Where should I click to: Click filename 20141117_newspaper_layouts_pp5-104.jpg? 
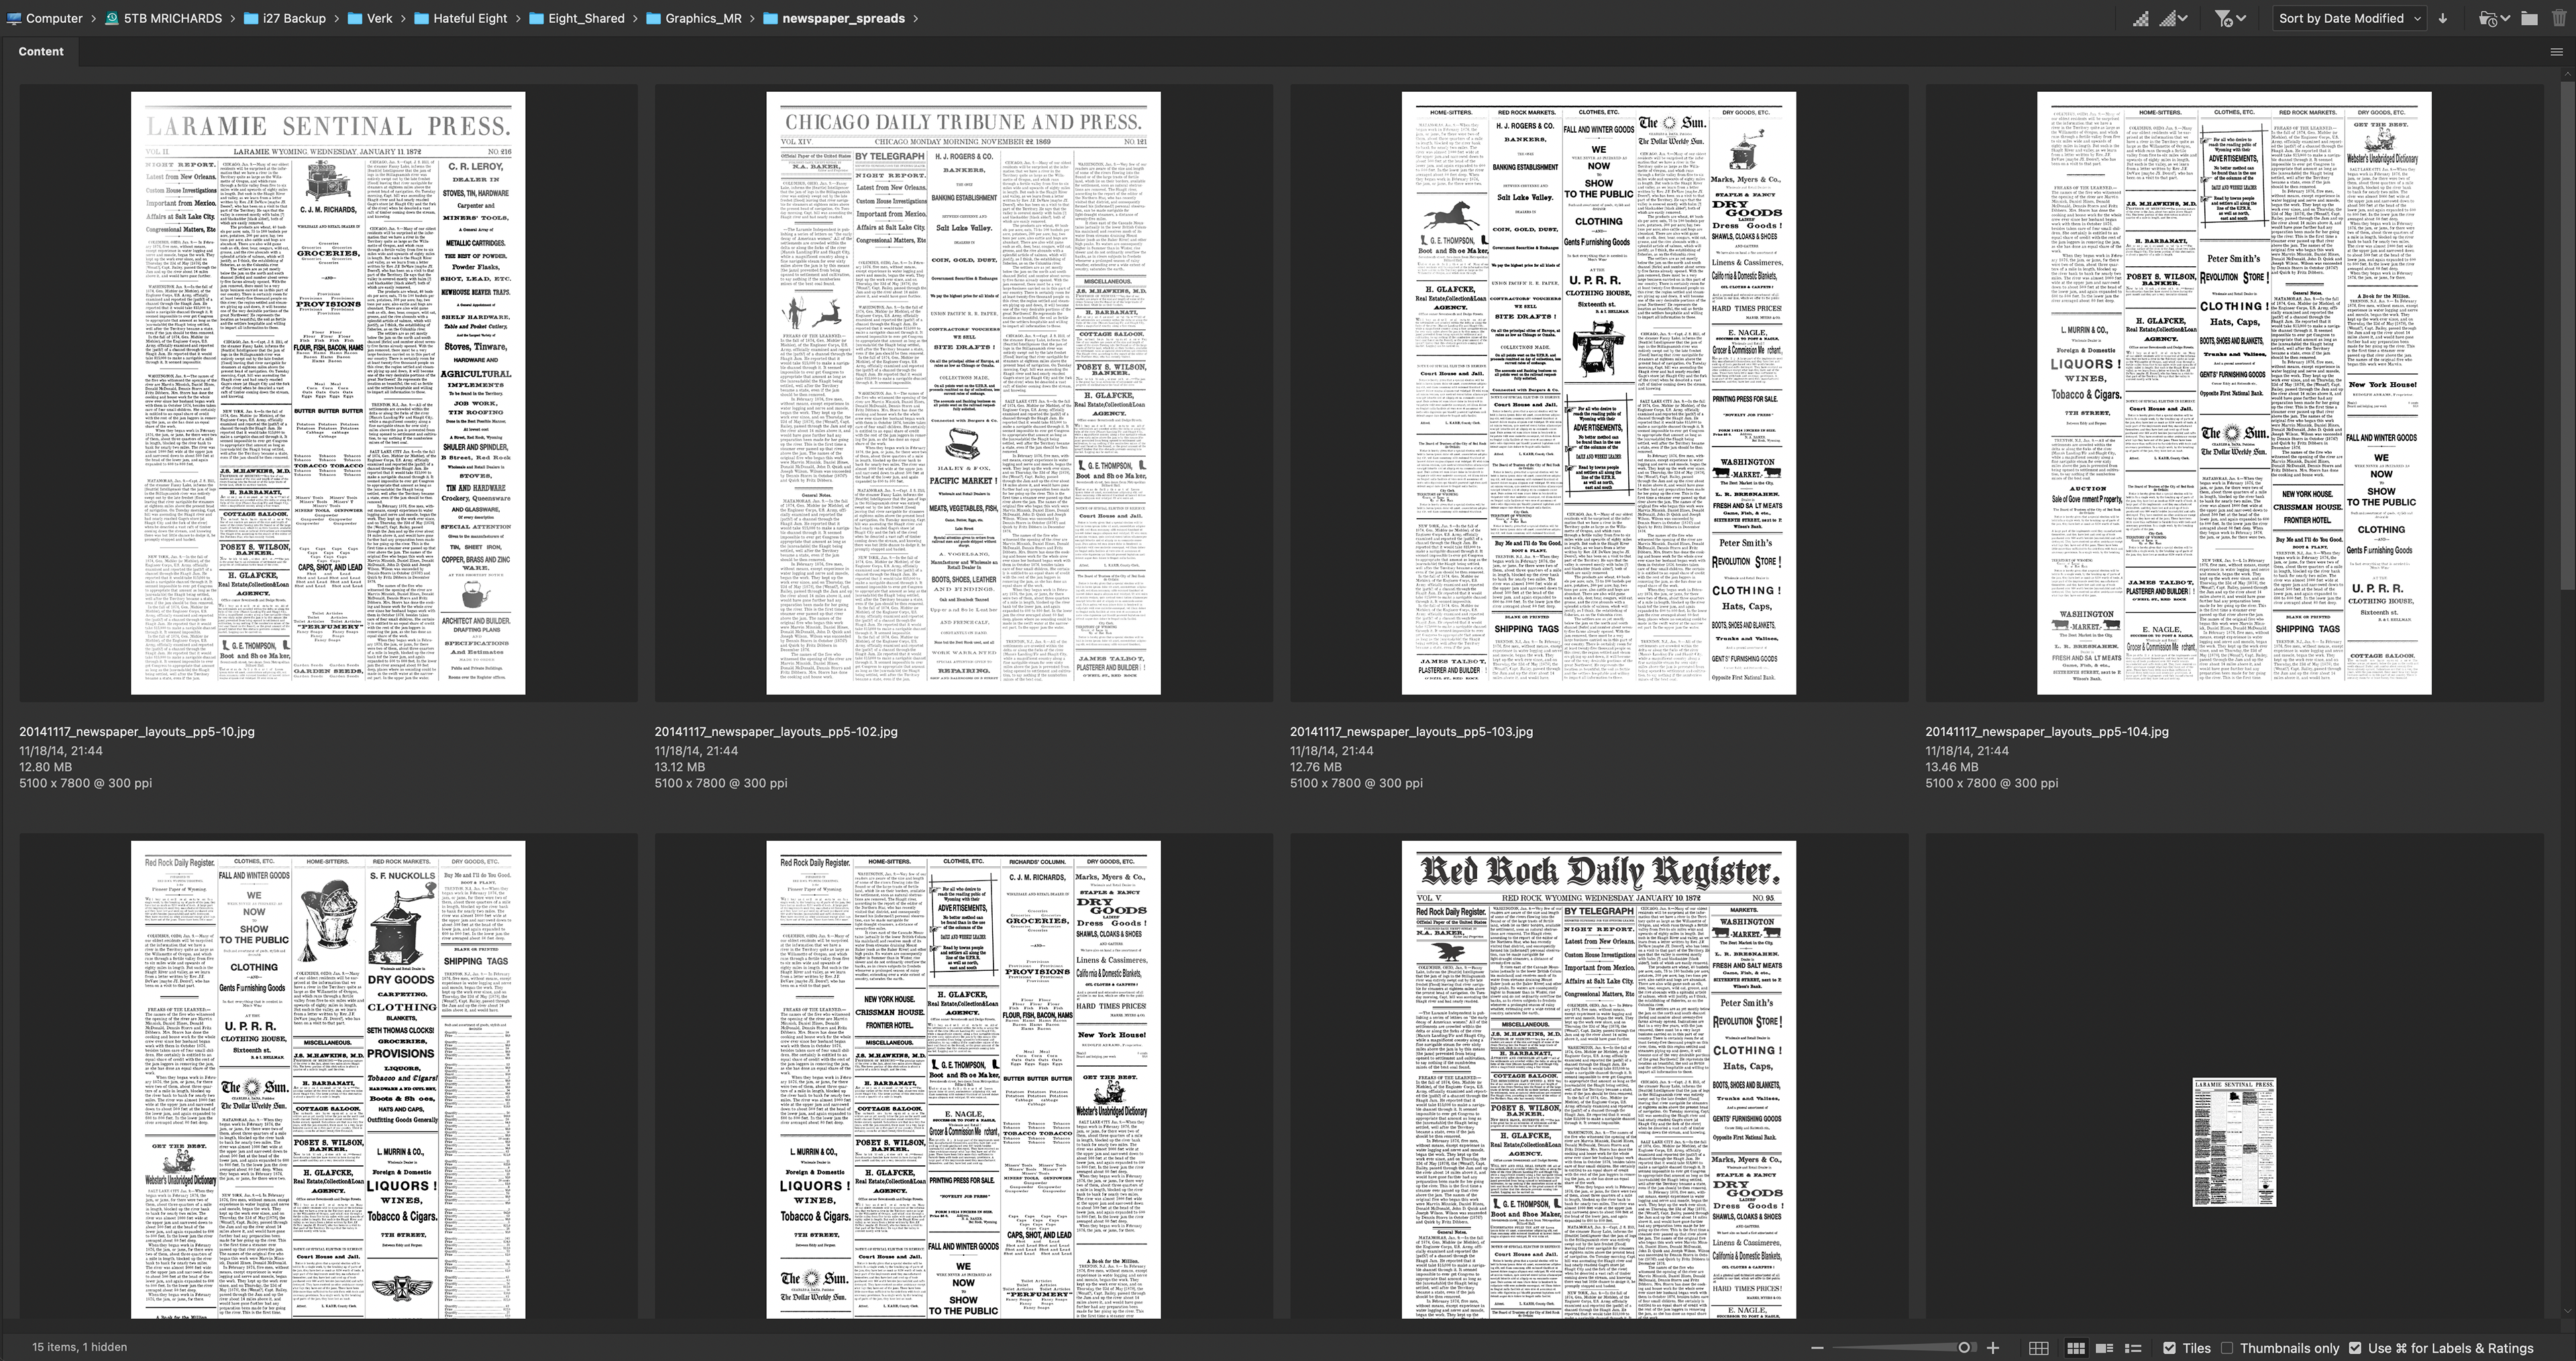coord(2047,731)
